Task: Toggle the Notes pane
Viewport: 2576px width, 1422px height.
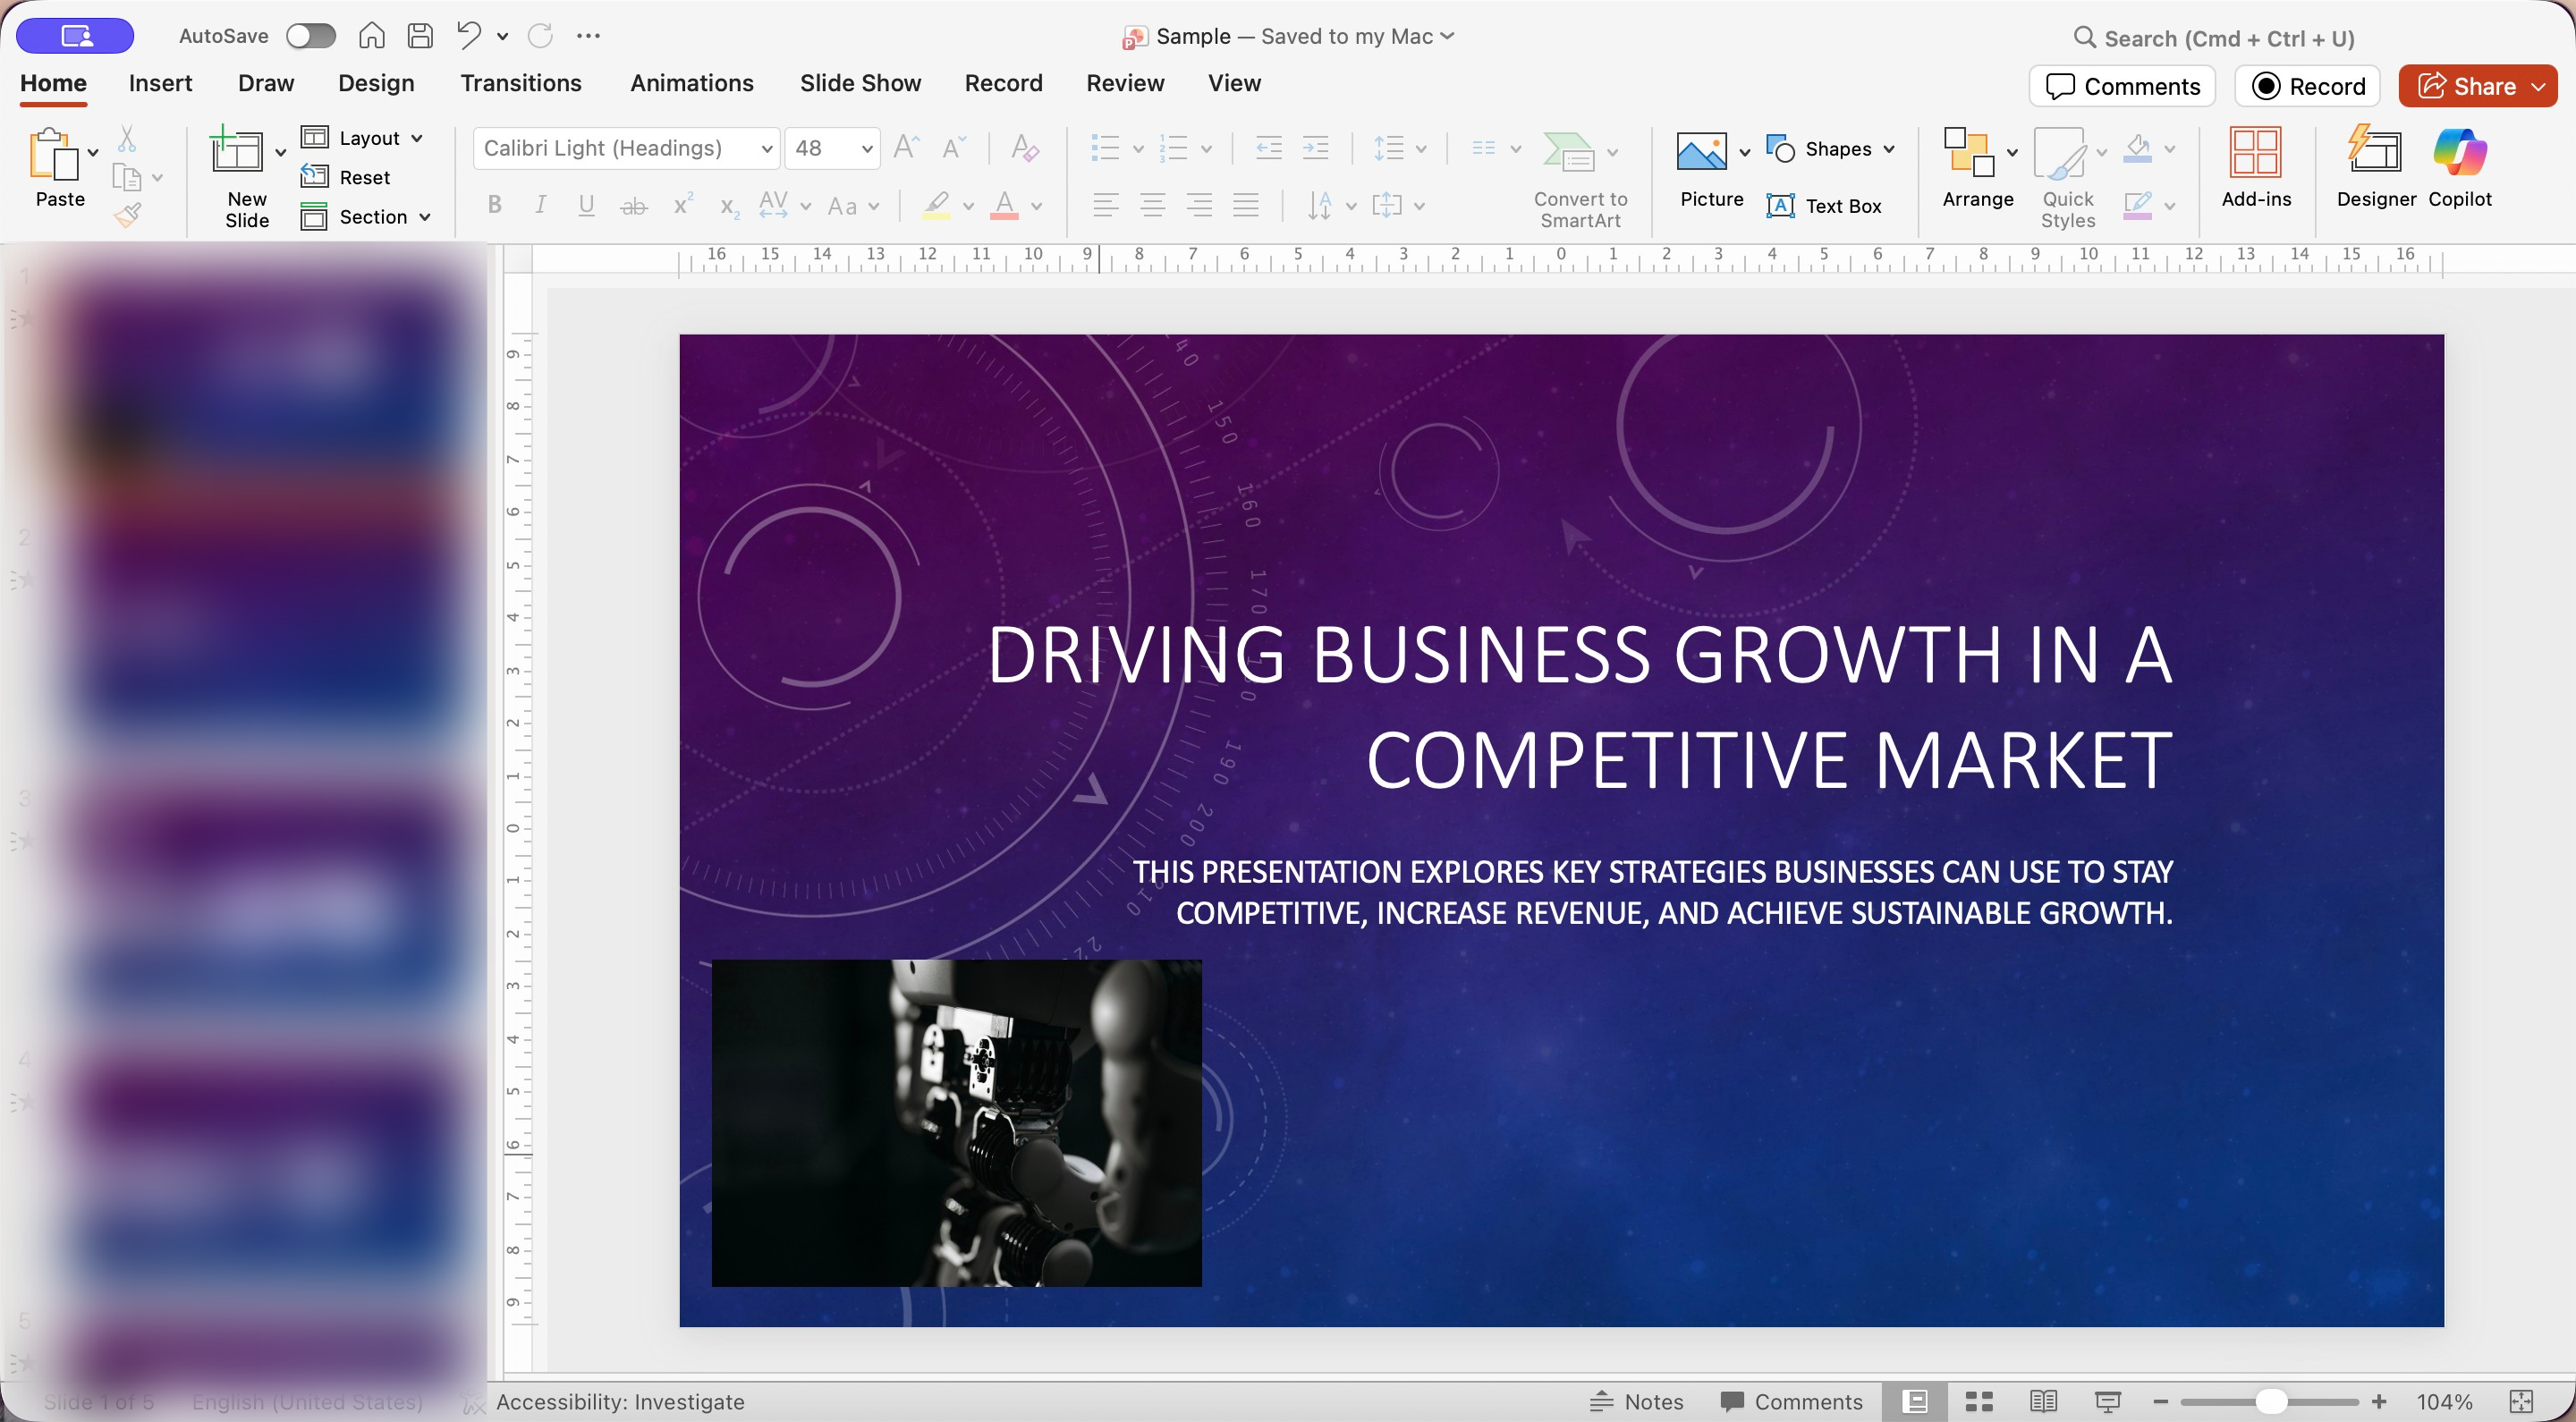Action: point(1636,1401)
